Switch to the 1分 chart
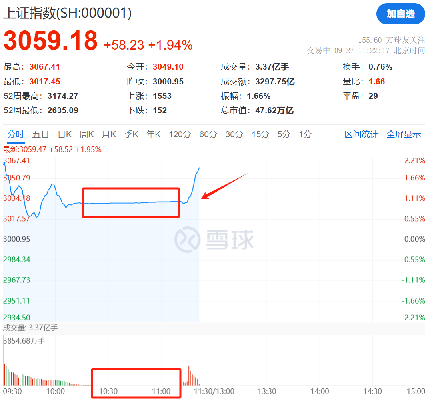430x402 pixels. [x=305, y=134]
